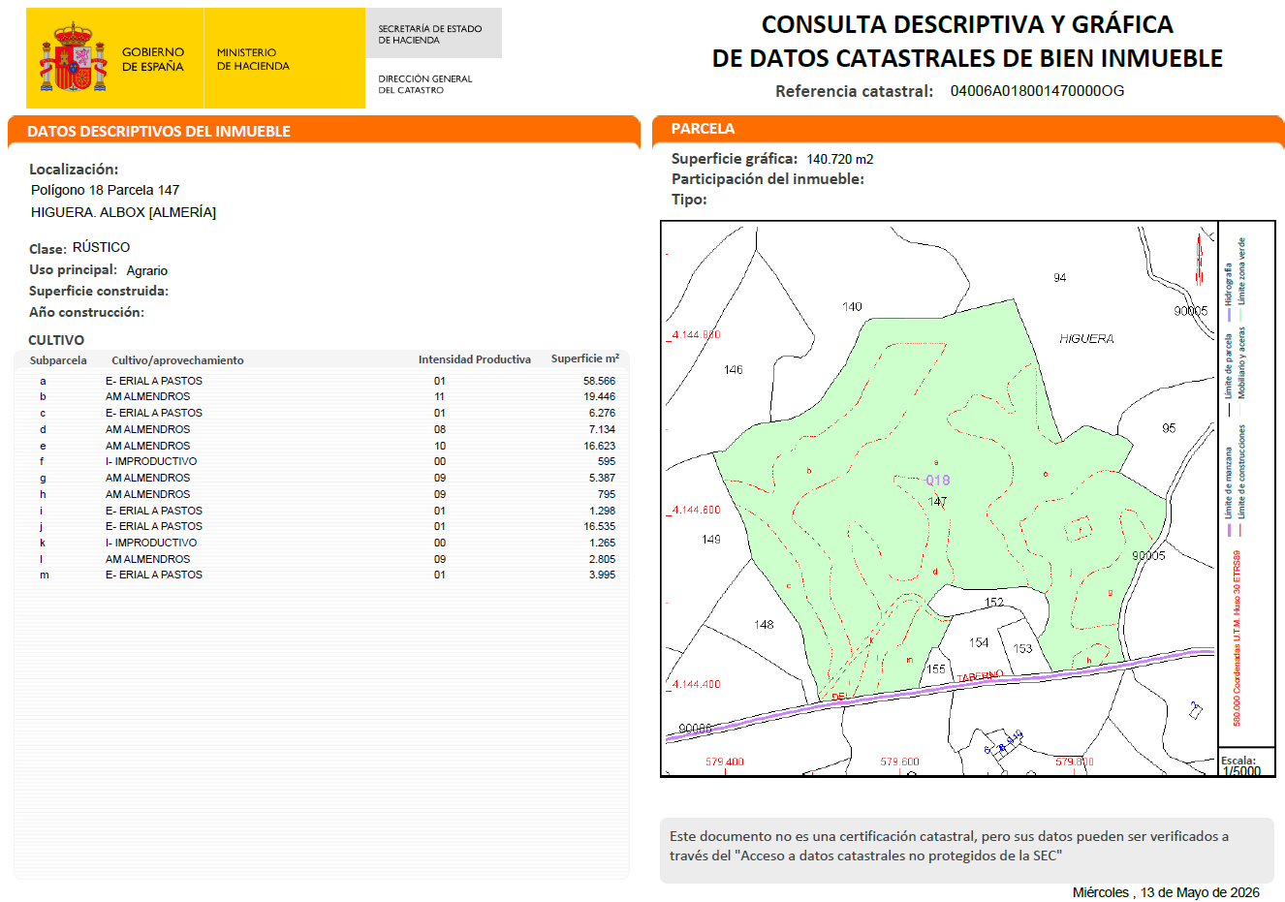Click the 'HIGUERA' place name on map
The height and width of the screenshot is (902, 1285).
pyautogui.click(x=1086, y=339)
